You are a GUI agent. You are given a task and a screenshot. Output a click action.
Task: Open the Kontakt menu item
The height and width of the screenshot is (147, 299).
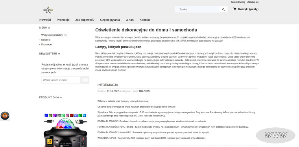click(144, 20)
